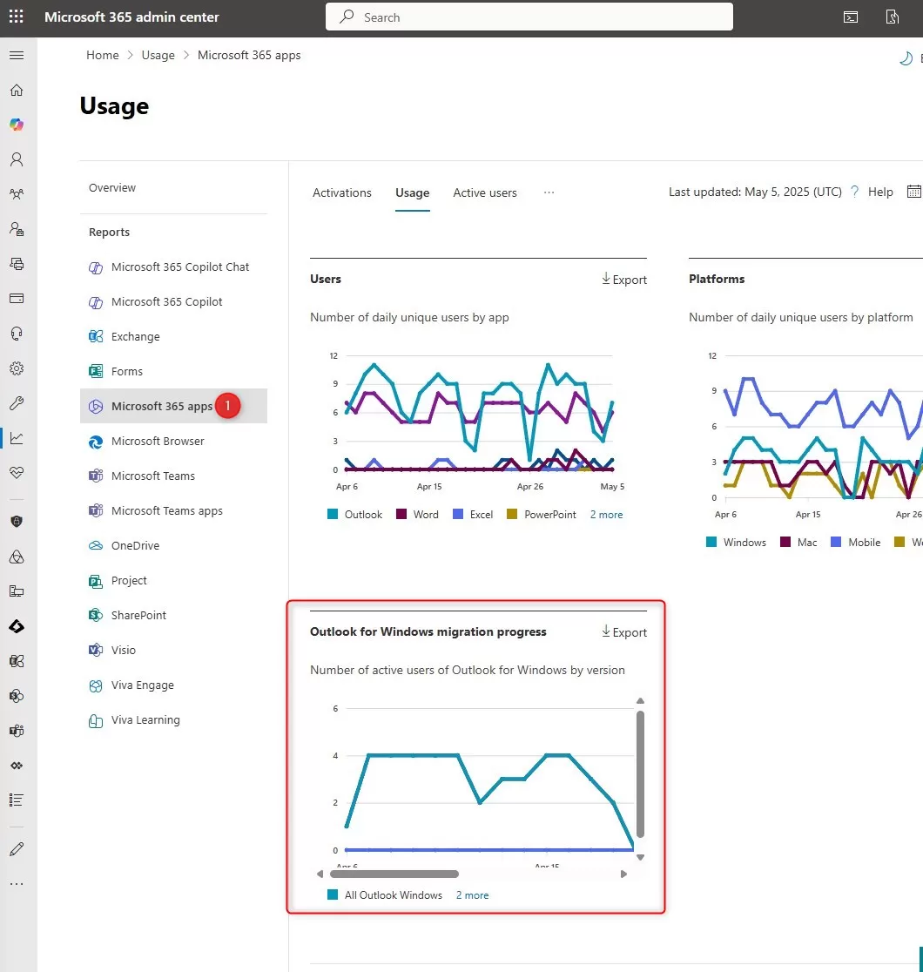This screenshot has width=923, height=972.
Task: Open the calendar date range picker
Action: (x=914, y=192)
